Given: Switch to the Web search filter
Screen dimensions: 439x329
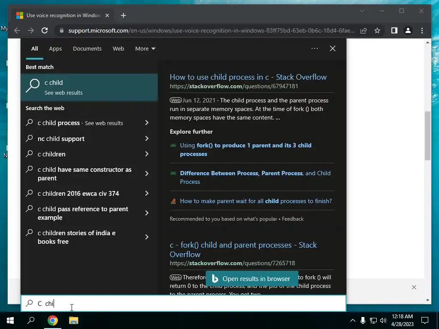Looking at the screenshot, I should (118, 49).
